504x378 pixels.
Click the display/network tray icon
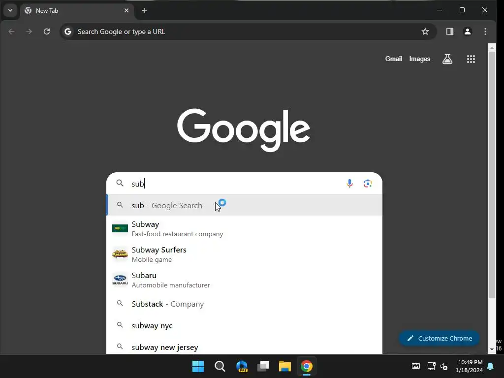coord(431,366)
